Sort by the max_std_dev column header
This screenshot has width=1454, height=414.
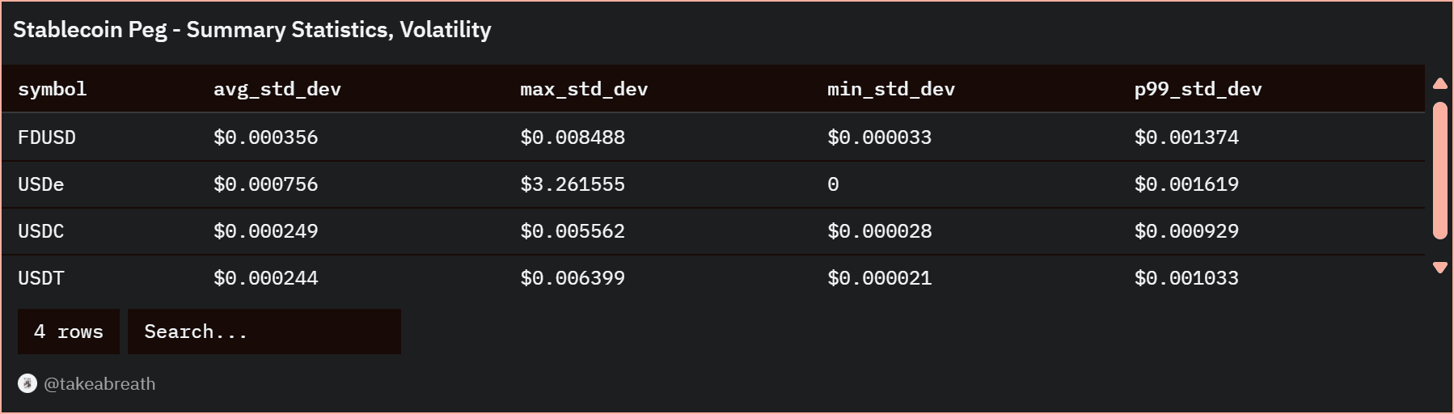(583, 89)
